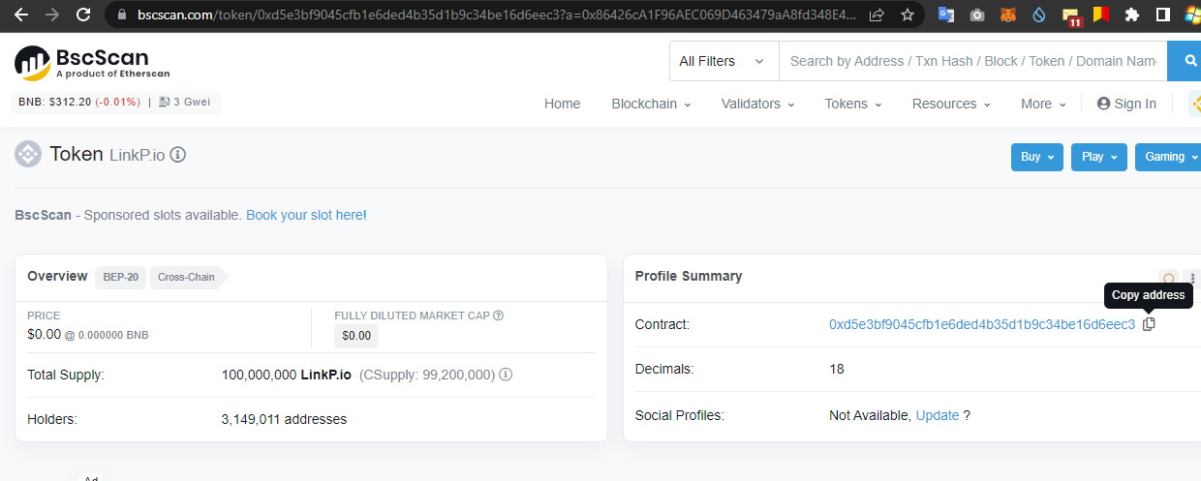Share this page using the share icon
The image size is (1201, 481).
[877, 15]
